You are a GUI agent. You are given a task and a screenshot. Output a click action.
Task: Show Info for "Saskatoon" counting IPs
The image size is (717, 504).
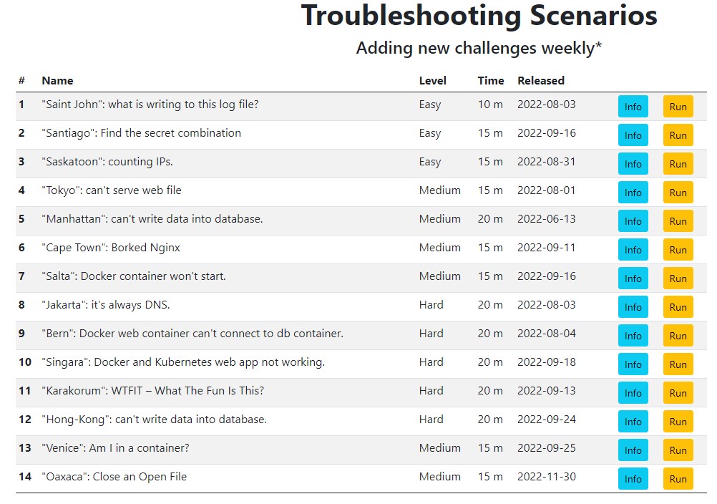point(633,164)
